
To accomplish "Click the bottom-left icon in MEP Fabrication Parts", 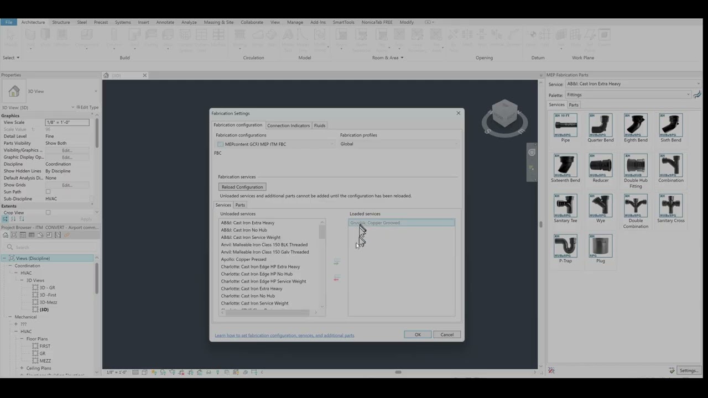I will pos(551,370).
